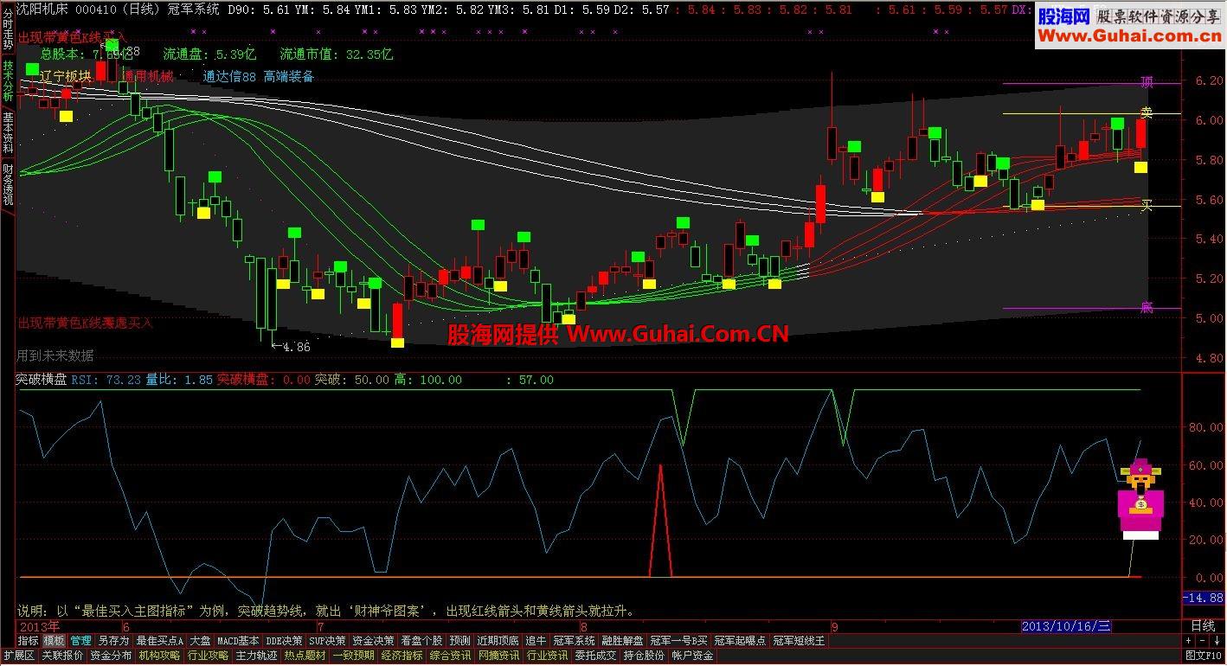Switch to the 热点题材 tab
This screenshot has width=1227, height=666.
point(305,656)
